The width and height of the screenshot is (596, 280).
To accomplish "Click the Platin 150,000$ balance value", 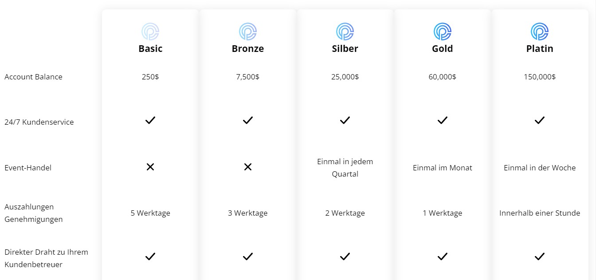I will [540, 77].
